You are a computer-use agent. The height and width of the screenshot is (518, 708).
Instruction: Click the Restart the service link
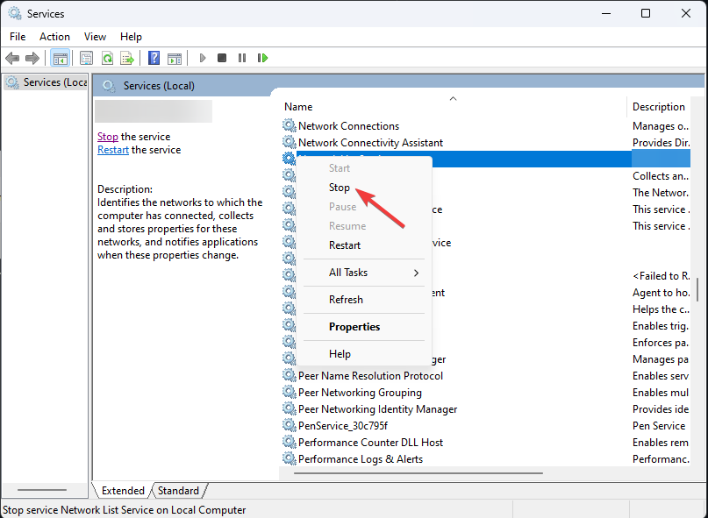tap(113, 150)
